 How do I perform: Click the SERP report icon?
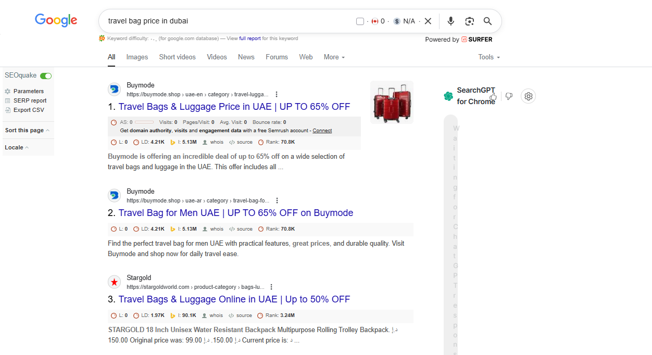8,101
